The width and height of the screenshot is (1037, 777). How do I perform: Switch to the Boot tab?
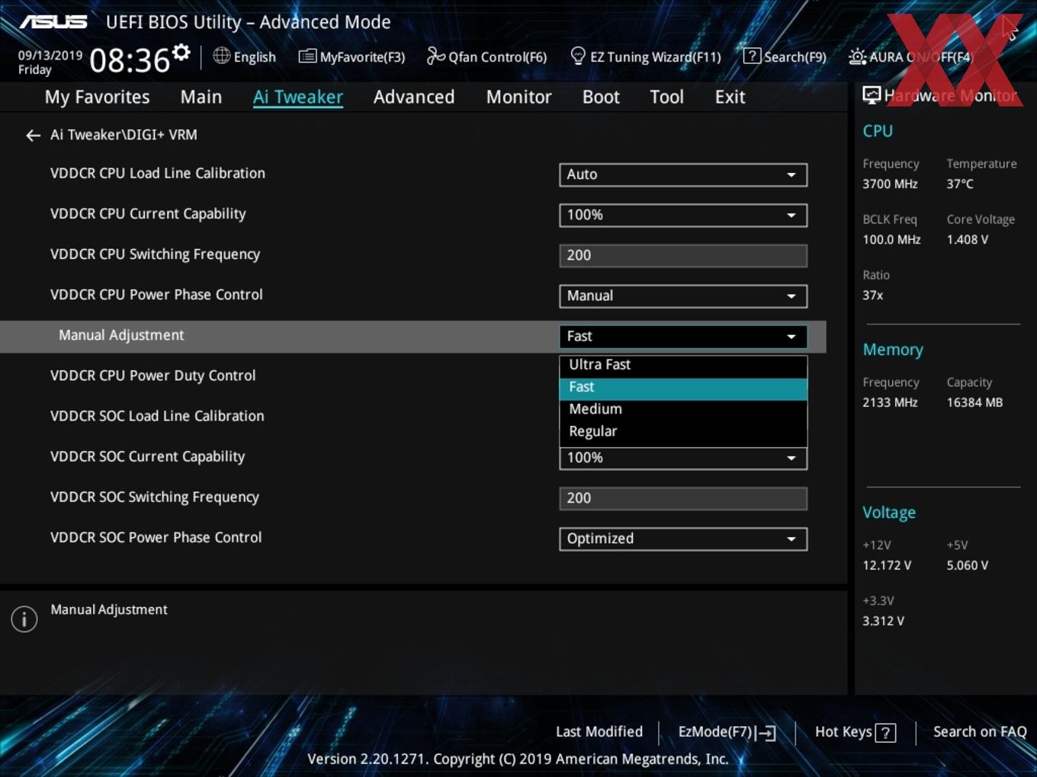[601, 97]
